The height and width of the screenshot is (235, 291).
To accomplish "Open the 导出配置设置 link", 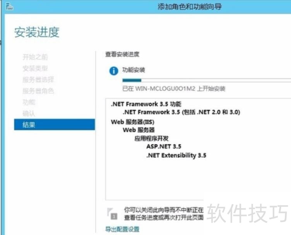I will (122, 229).
